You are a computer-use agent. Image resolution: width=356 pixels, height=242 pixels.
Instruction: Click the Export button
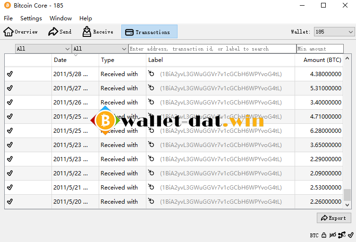point(334,218)
